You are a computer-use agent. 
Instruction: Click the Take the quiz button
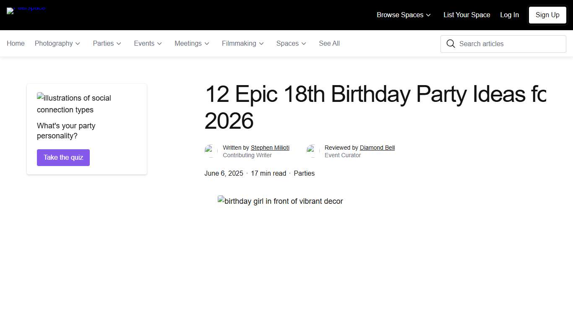(x=63, y=158)
